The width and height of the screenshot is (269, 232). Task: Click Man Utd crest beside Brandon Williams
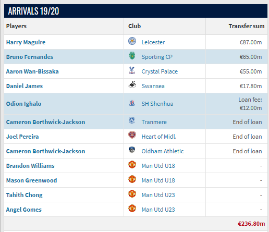[x=132, y=164]
